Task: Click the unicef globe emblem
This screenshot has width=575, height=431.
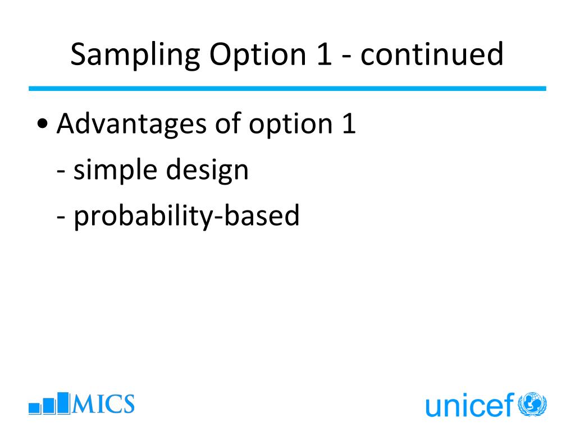Action: pyautogui.click(x=532, y=404)
